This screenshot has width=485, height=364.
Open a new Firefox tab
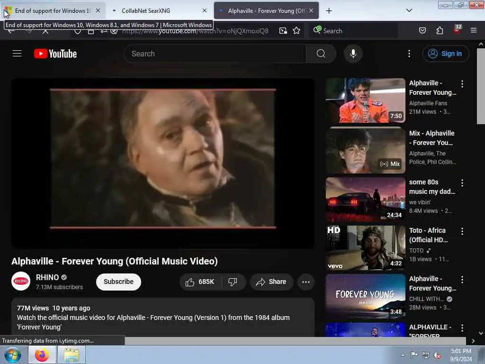(329, 11)
